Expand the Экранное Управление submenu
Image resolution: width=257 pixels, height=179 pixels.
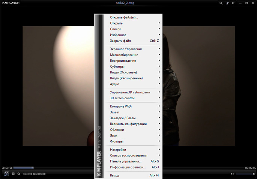(133, 49)
